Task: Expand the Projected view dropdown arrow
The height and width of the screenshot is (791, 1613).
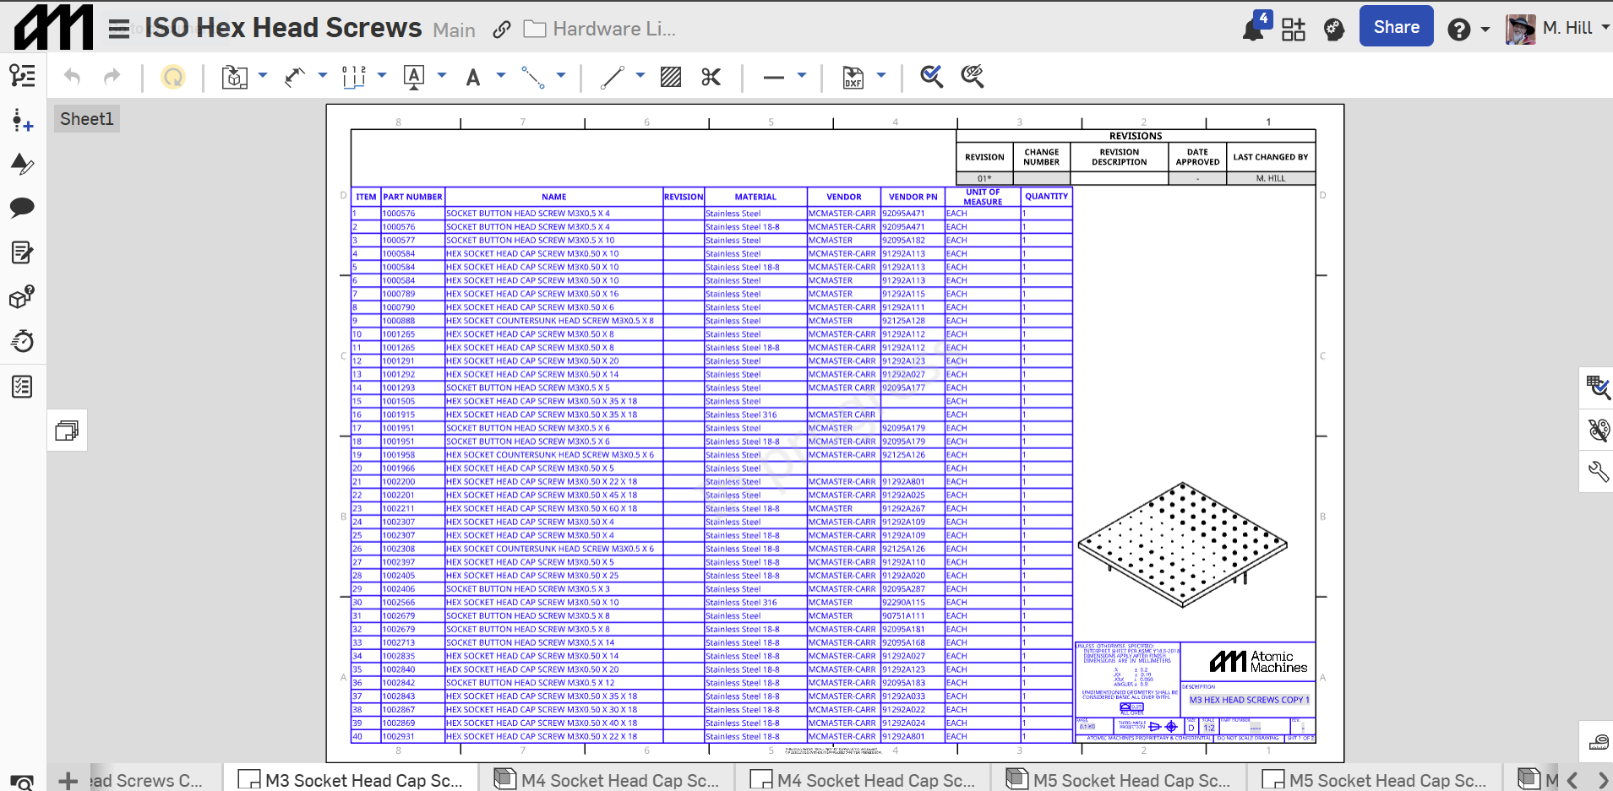Action: 323,76
